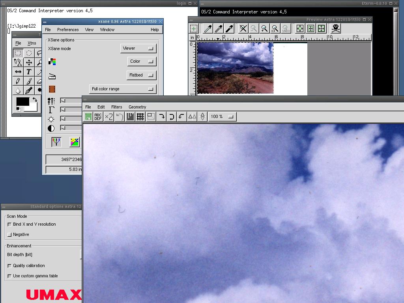Click the autoselect scan area icon
Viewport: 404px width, 303px height.
[300, 28]
